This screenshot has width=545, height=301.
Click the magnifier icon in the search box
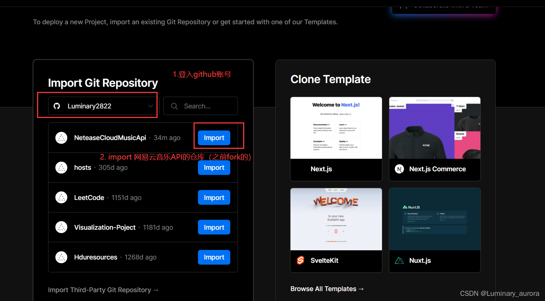[174, 106]
